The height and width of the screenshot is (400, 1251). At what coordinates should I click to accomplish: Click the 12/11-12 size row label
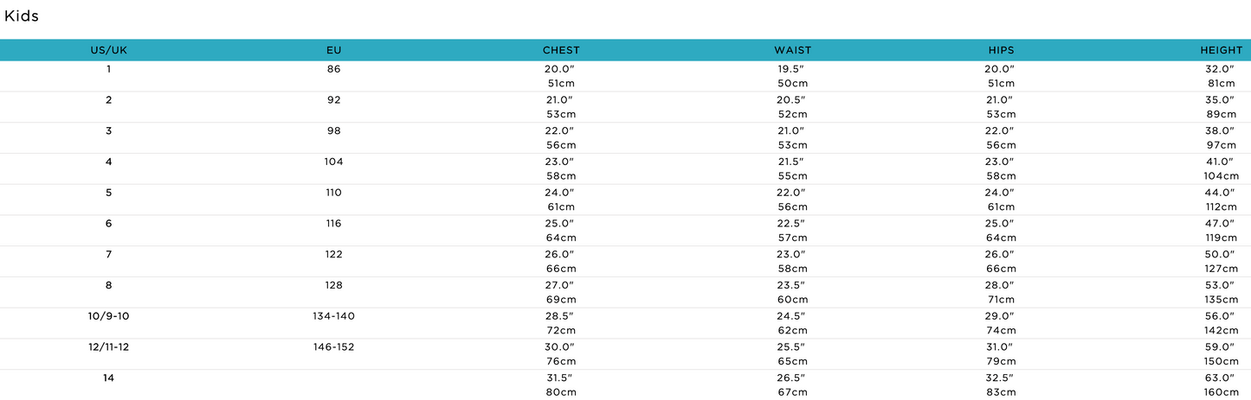108,347
